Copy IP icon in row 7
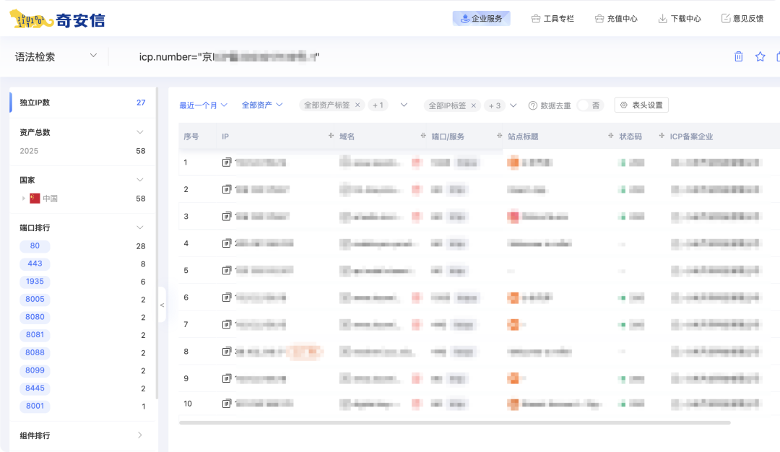The width and height of the screenshot is (780, 452). (227, 324)
